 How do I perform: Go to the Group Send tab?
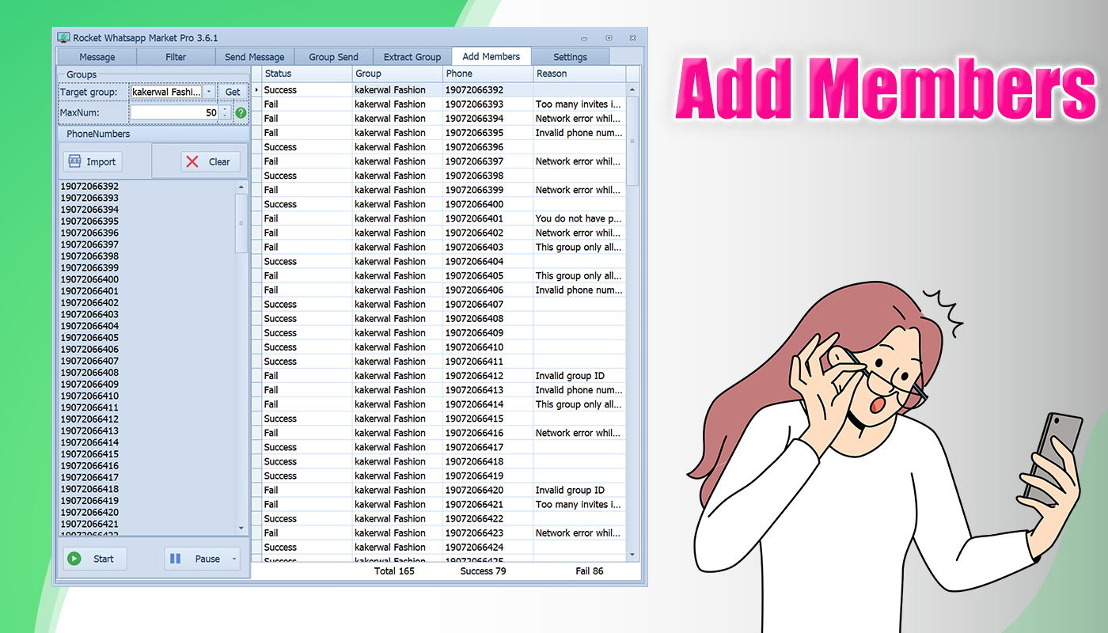click(333, 57)
